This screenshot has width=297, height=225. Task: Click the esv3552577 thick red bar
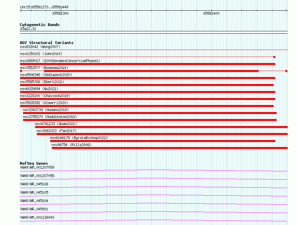tap(152, 71)
